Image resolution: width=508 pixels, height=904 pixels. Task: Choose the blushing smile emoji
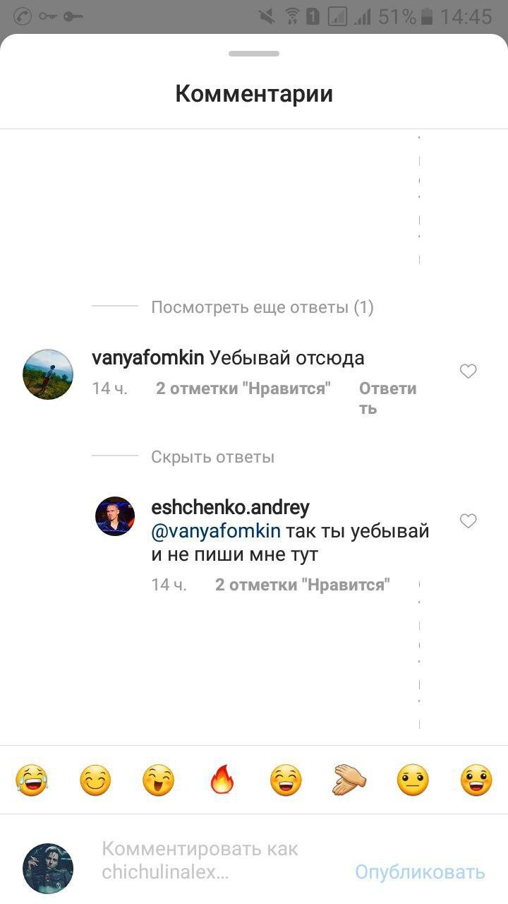click(95, 780)
